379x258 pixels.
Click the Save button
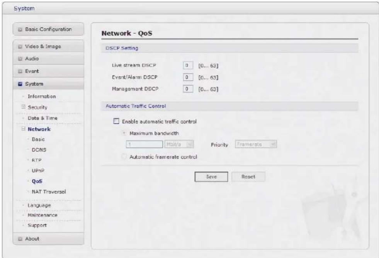(211, 177)
